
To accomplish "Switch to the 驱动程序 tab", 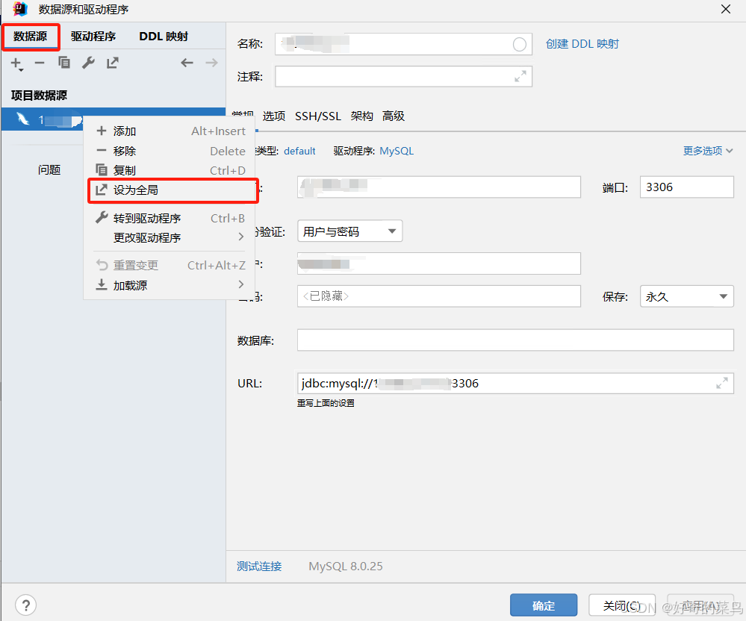I will [x=93, y=37].
